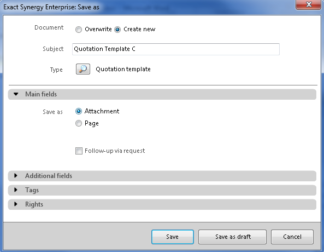Enable the Follow-up via request checkbox
The width and height of the screenshot is (324, 252).
(x=79, y=151)
